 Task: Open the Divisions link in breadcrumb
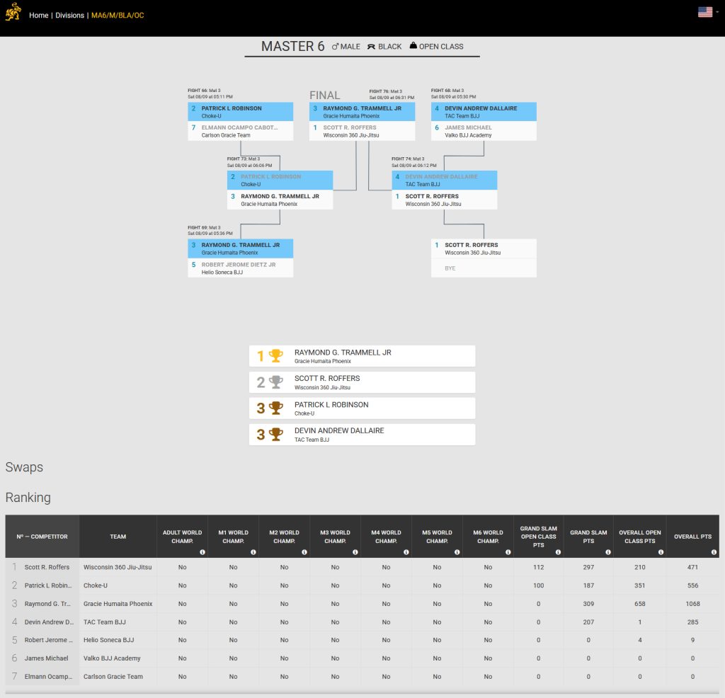click(70, 16)
